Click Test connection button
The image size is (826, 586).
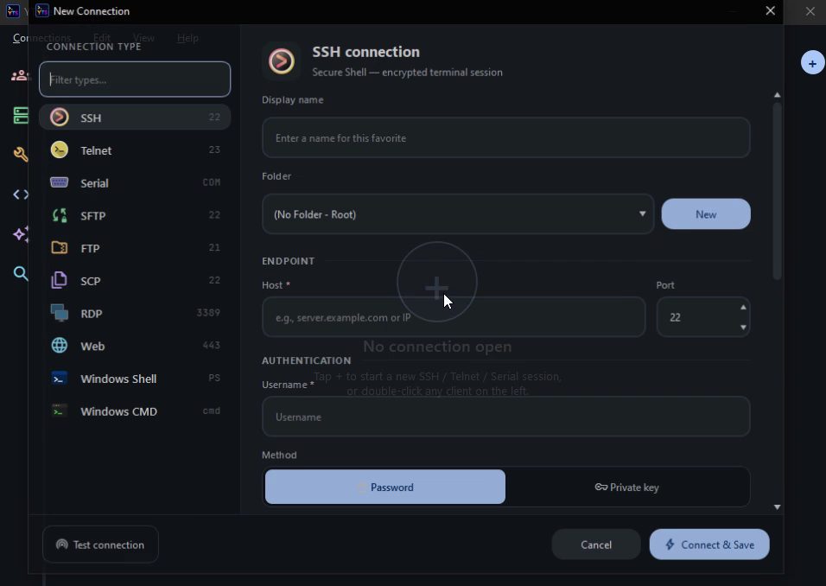(x=100, y=545)
